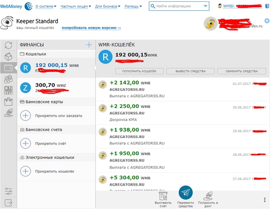
Task: Click the Электронные кошельки section header
Action: 56,157
